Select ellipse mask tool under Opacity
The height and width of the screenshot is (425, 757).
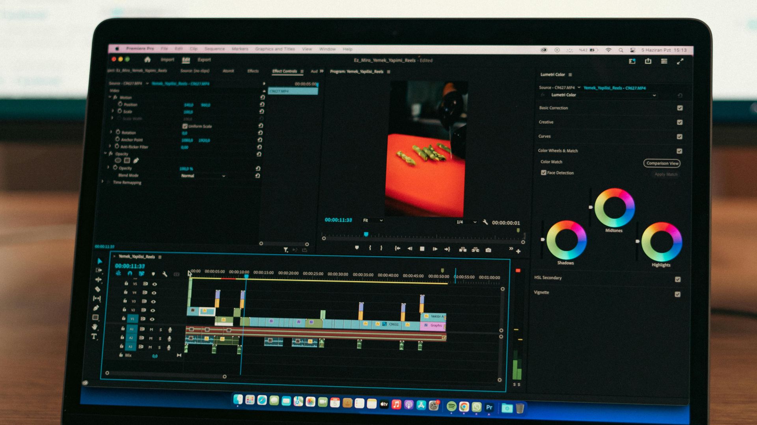point(118,160)
